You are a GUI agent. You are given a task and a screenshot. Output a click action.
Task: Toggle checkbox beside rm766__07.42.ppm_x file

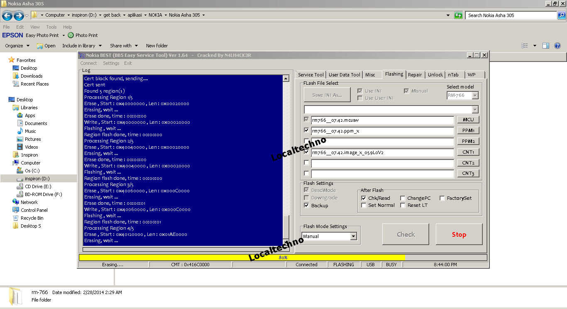click(x=307, y=130)
